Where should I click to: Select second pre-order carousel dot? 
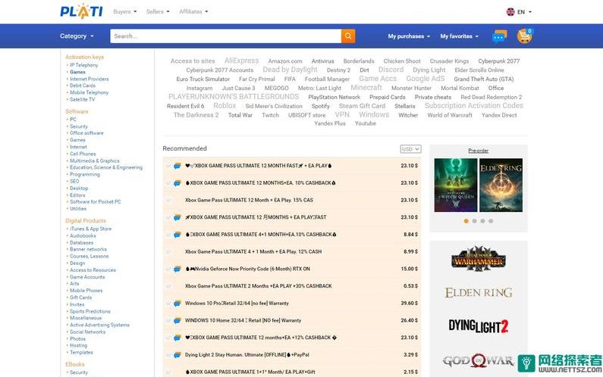(474, 221)
